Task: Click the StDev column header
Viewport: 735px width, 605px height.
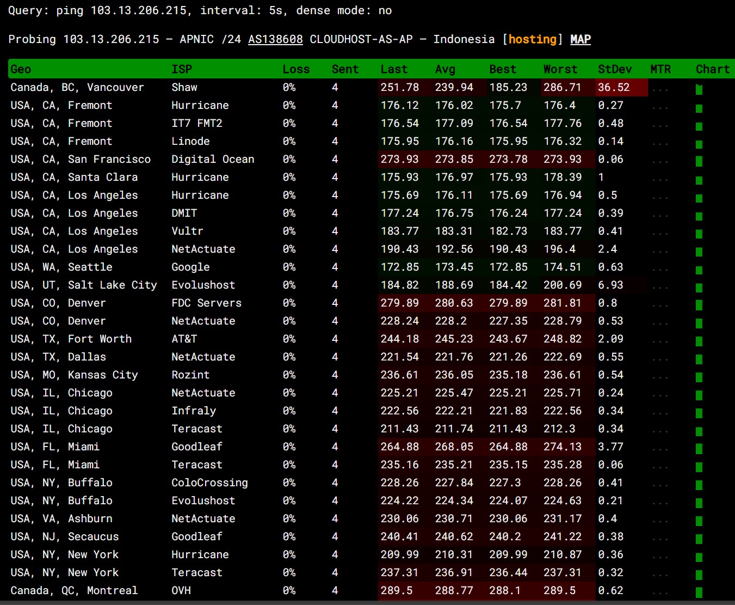Action: (615, 69)
